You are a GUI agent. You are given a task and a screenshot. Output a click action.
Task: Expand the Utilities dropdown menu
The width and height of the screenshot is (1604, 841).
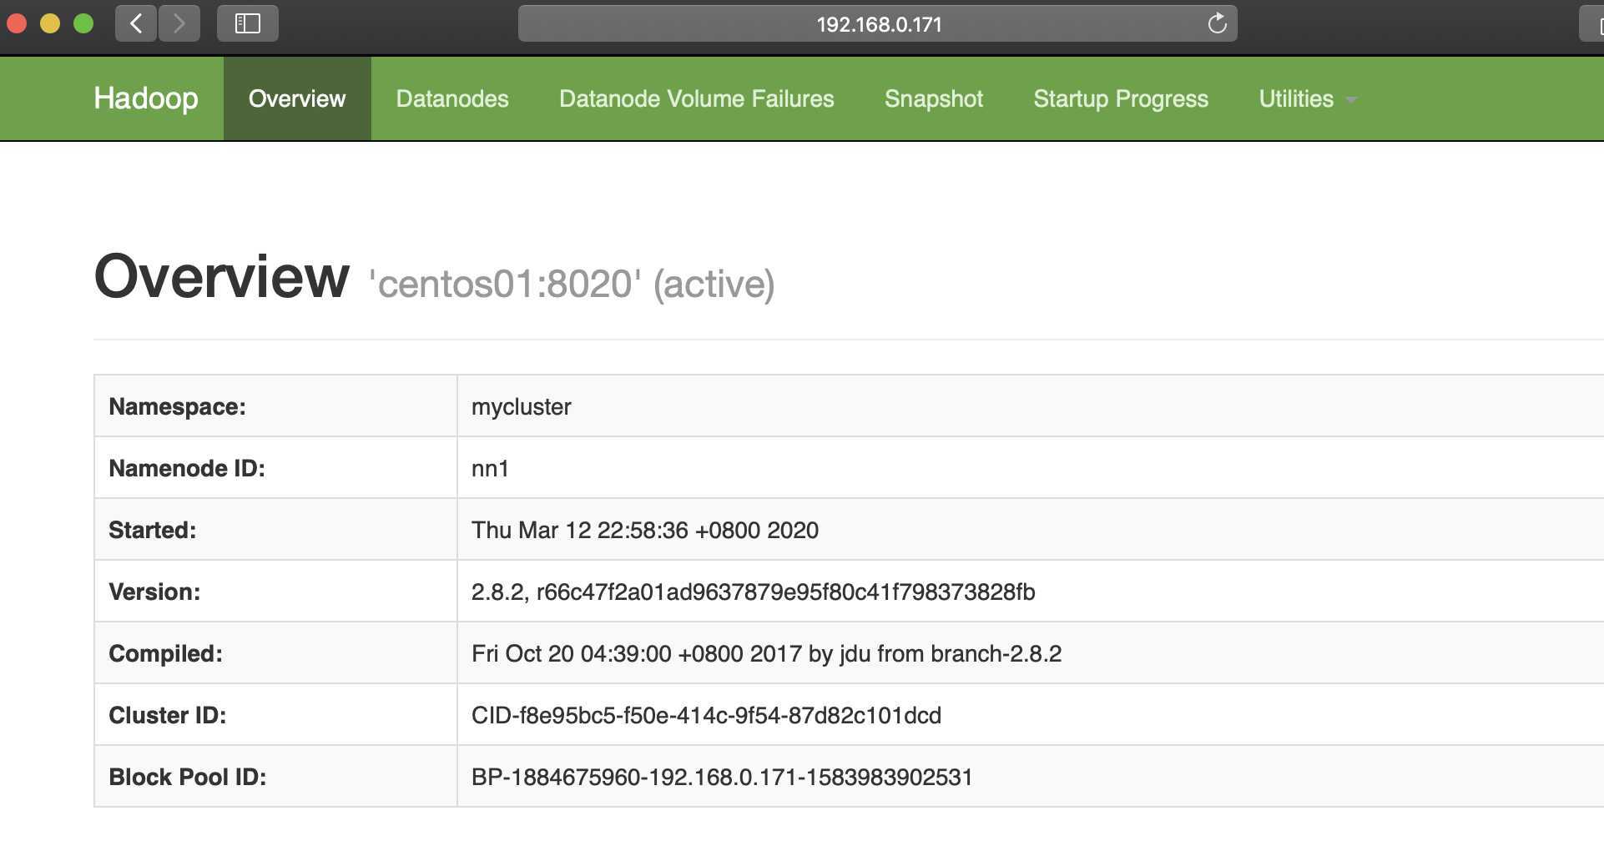click(1307, 98)
